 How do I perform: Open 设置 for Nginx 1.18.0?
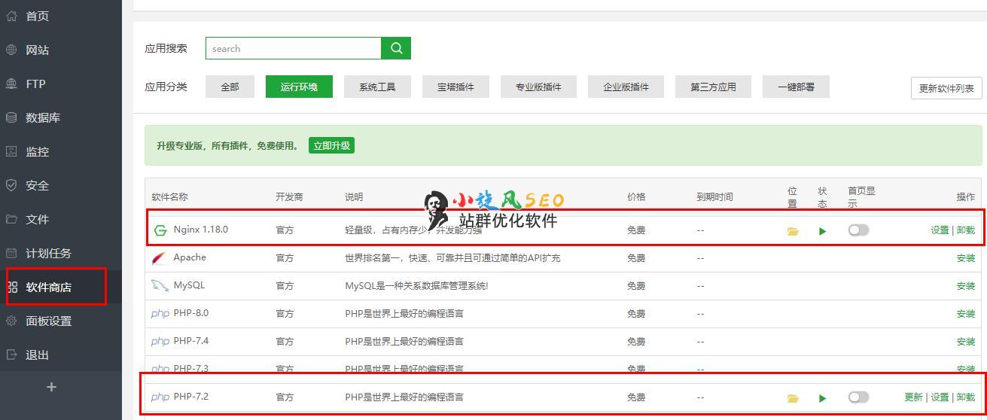(940, 230)
